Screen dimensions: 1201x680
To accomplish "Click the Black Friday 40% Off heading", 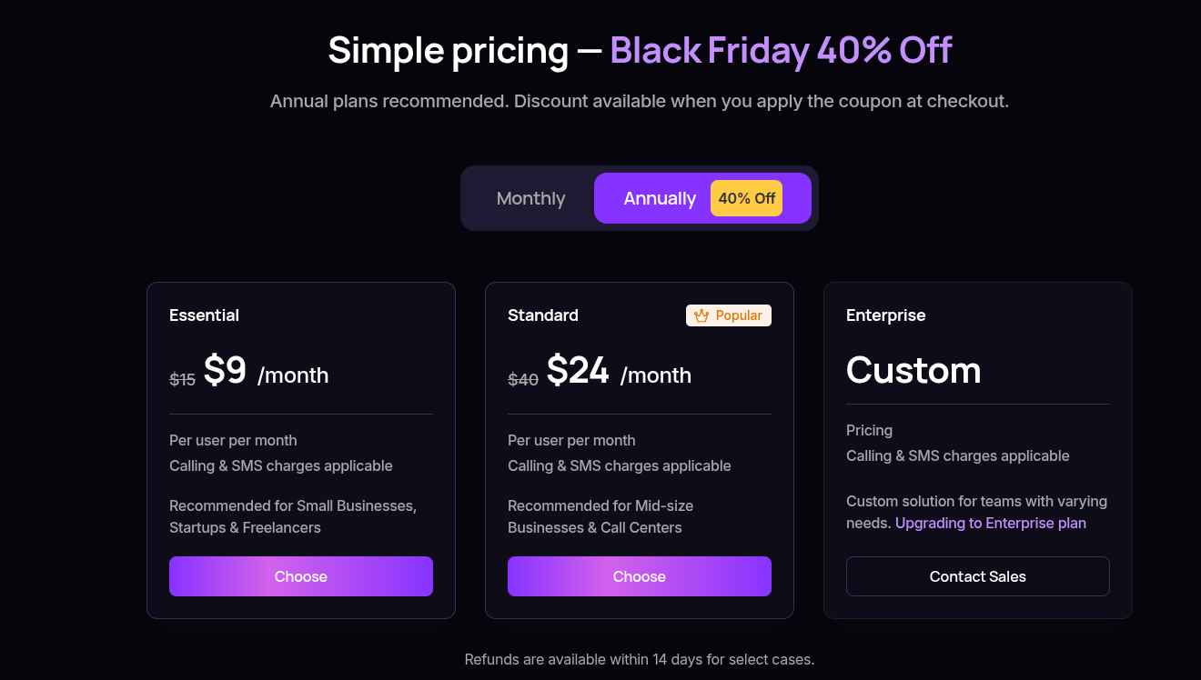I will pos(781,50).
